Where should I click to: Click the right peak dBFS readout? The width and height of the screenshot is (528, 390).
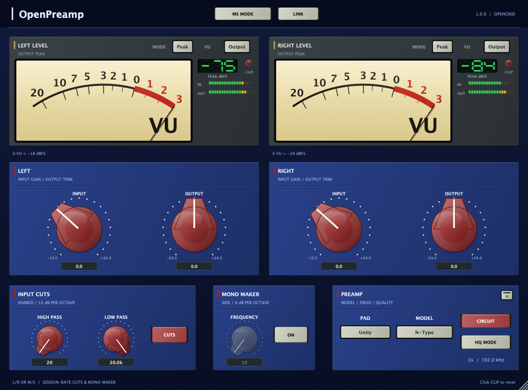click(x=477, y=66)
